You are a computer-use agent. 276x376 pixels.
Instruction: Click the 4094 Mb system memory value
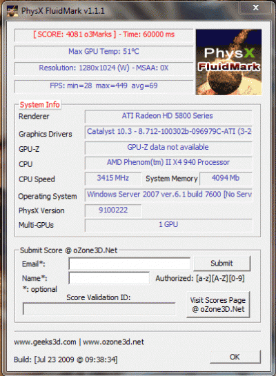click(226, 178)
